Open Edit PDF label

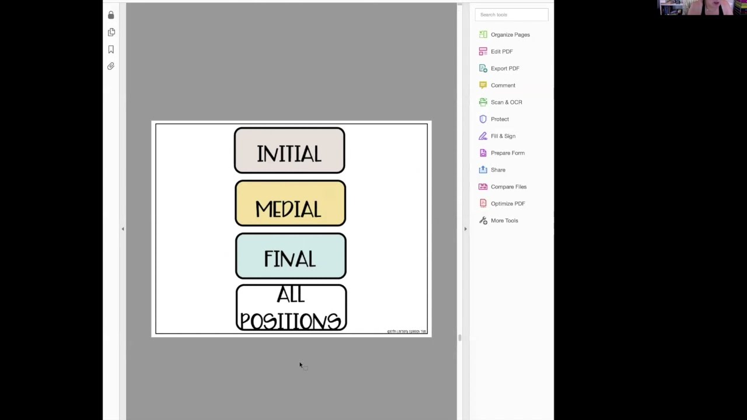coord(501,51)
